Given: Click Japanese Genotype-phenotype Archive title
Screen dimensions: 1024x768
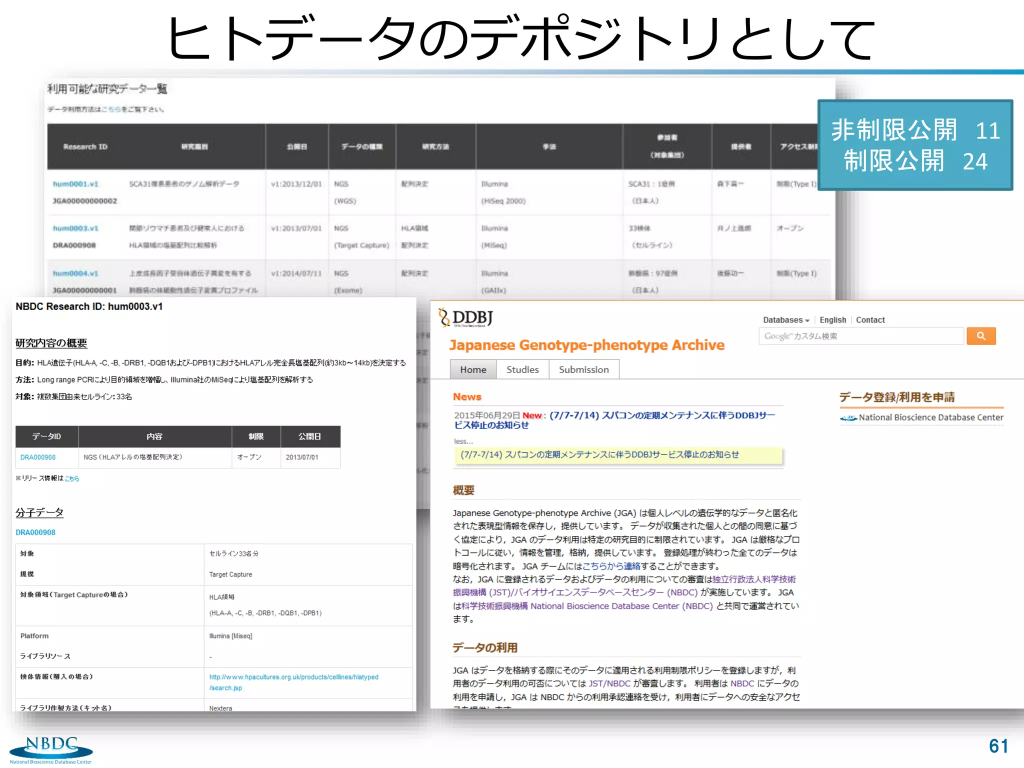Looking at the screenshot, I should 586,345.
